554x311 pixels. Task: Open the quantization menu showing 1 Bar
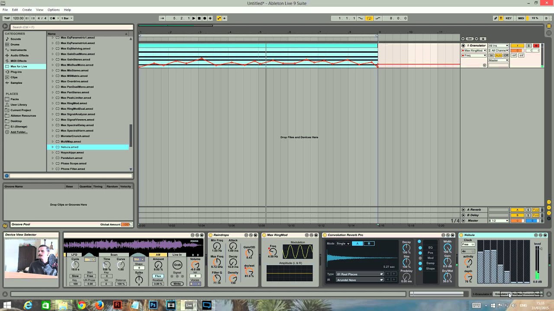(x=66, y=18)
